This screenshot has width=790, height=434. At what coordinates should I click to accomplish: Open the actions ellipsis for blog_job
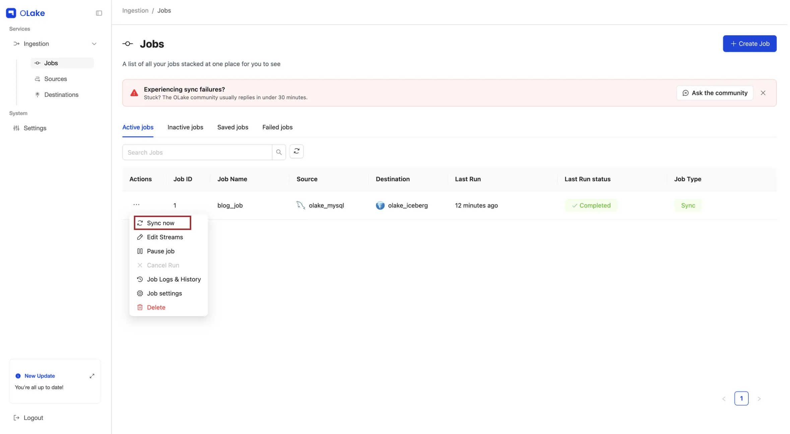point(136,205)
